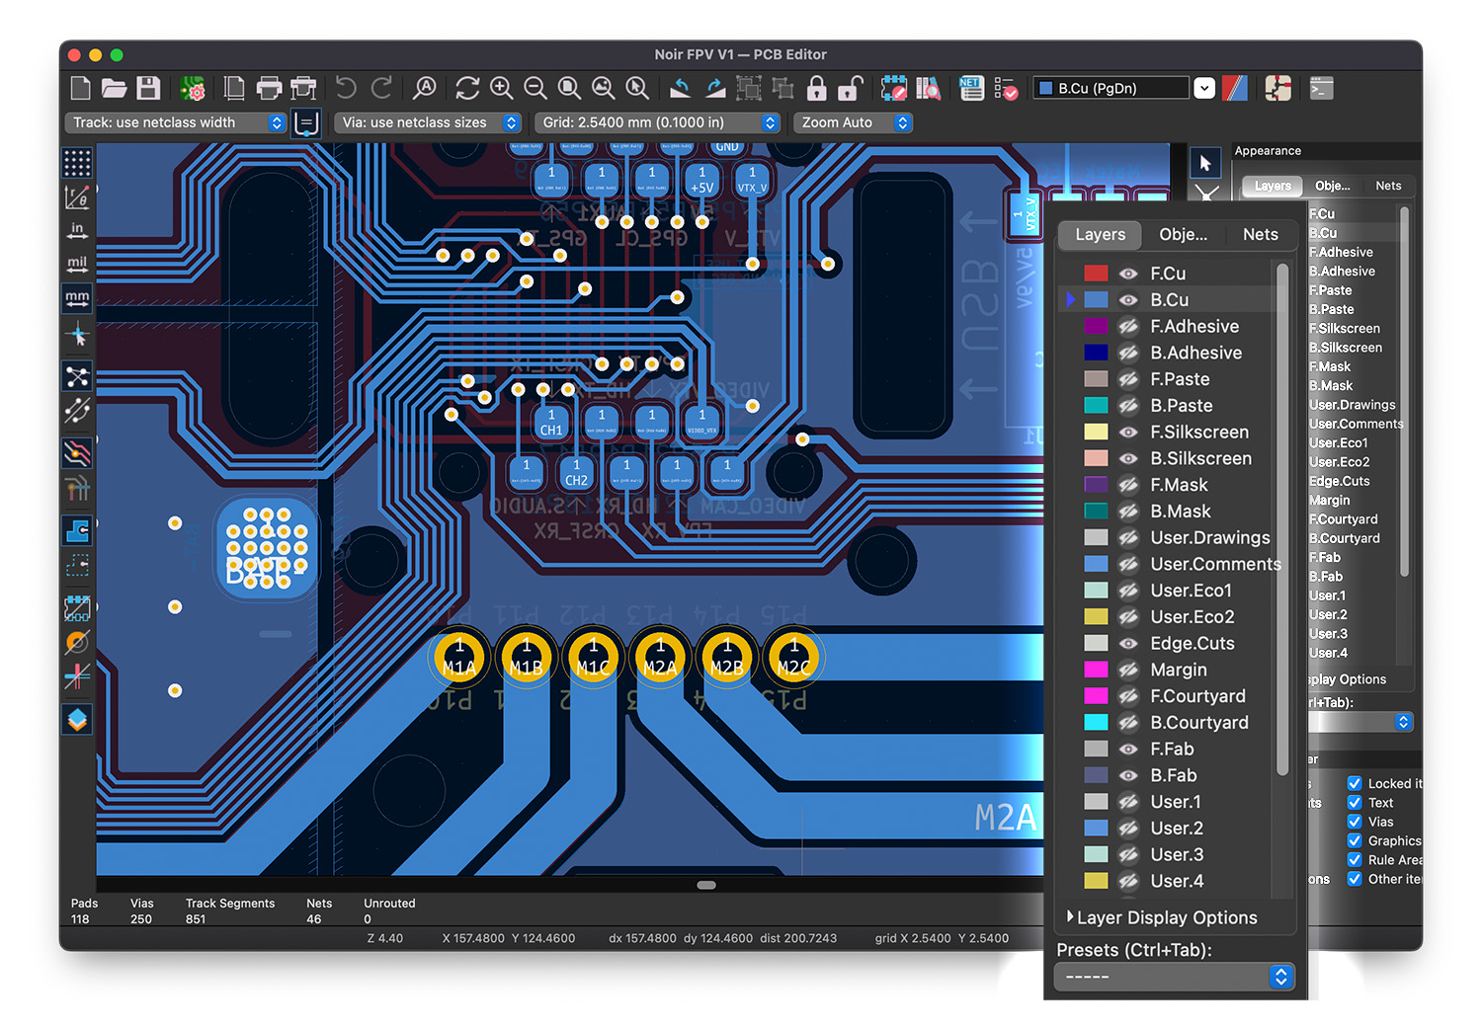Select the User.Comments layer entry
This screenshot has height=1030, width=1482.
click(1214, 564)
